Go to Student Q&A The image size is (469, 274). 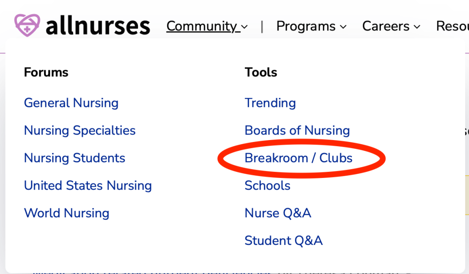[283, 241]
